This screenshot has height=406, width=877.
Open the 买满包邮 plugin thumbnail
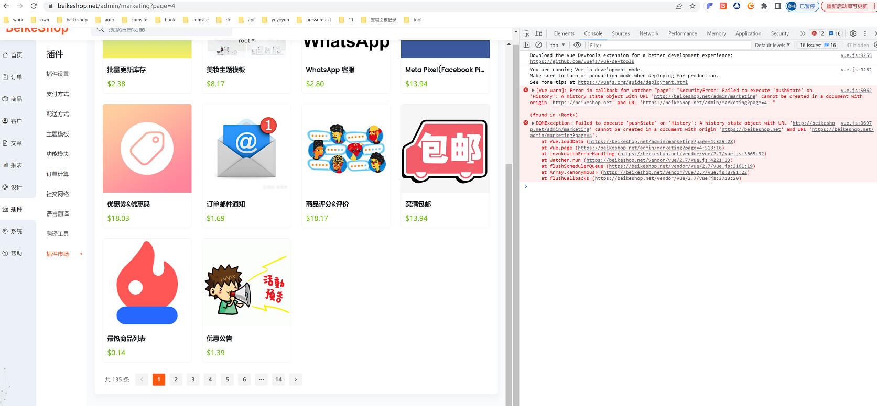tap(445, 148)
